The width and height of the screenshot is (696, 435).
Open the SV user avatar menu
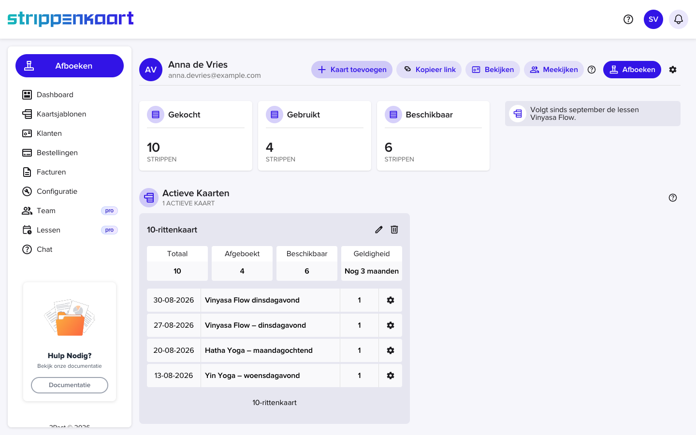click(x=653, y=19)
